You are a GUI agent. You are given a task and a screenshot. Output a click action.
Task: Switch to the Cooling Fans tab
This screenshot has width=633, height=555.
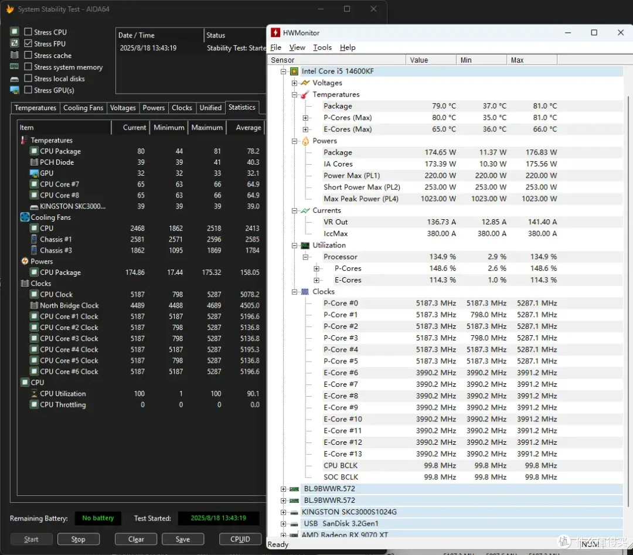[x=83, y=108]
